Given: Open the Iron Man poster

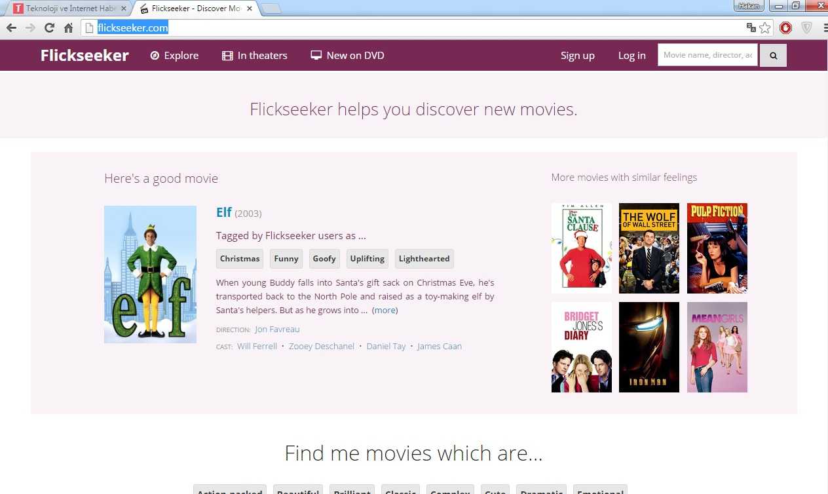Looking at the screenshot, I should tap(649, 347).
